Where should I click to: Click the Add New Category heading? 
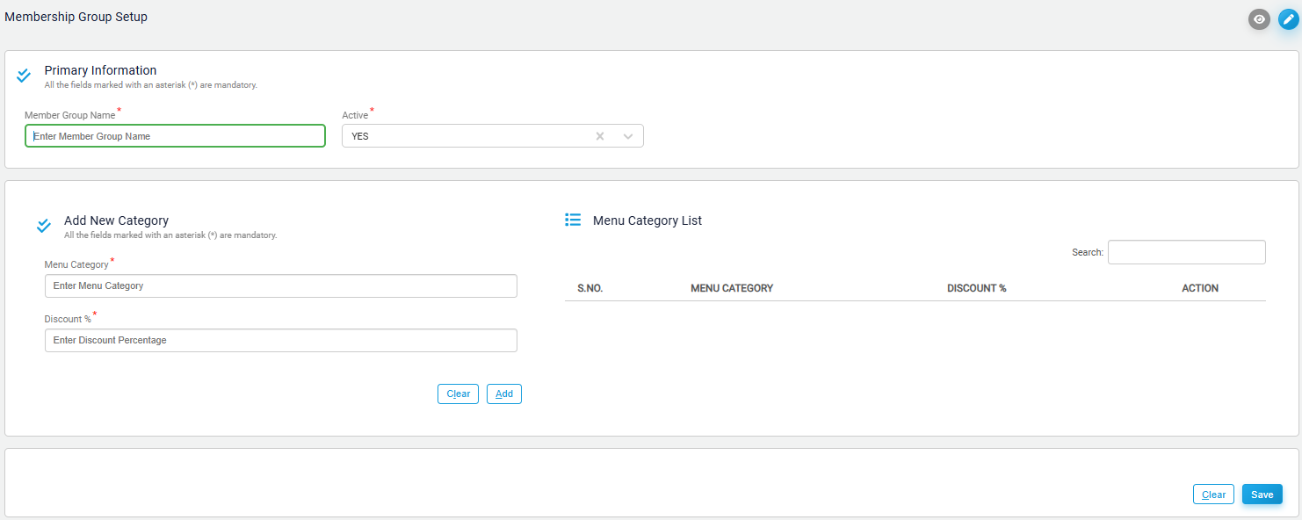click(x=116, y=220)
